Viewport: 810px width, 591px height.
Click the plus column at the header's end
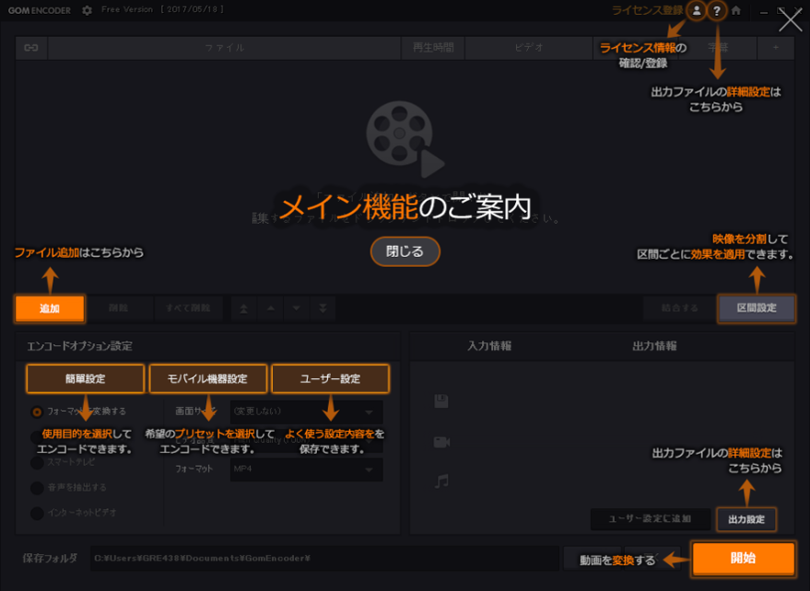click(x=775, y=48)
